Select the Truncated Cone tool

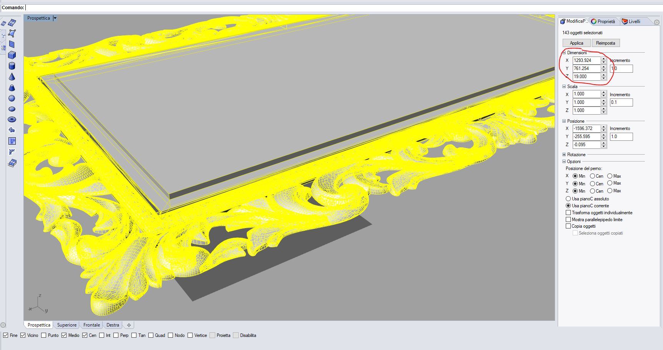pos(12,87)
